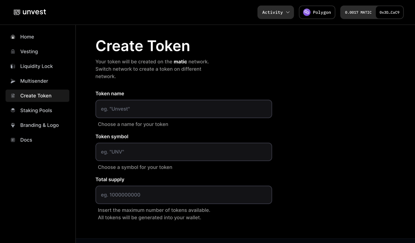
Task: Click the 0.0017 MATIC balance display
Action: point(358,12)
